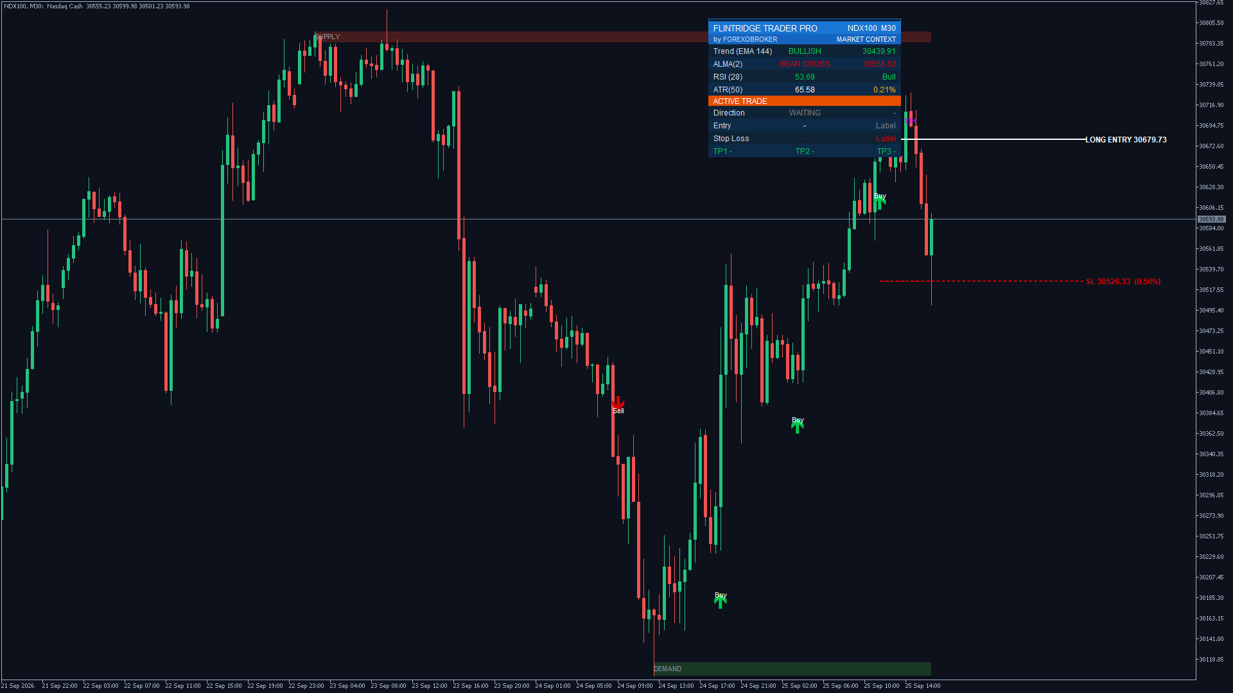
Task: Click the Trend (EMA 144) row label
Action: tap(742, 51)
